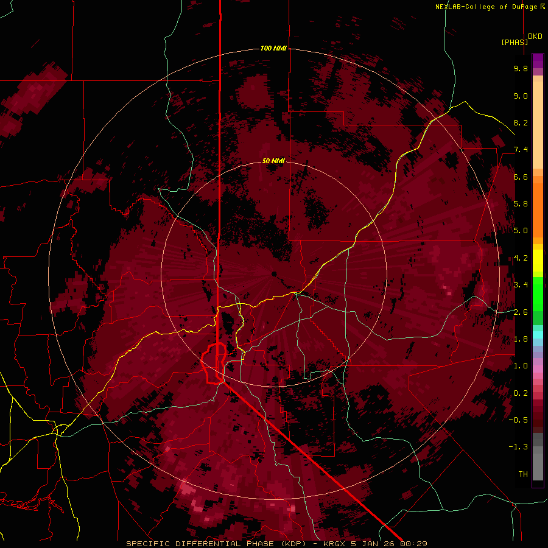548x548 pixels.
Task: Click the 1.0 scale value
Action: pyautogui.click(x=521, y=366)
